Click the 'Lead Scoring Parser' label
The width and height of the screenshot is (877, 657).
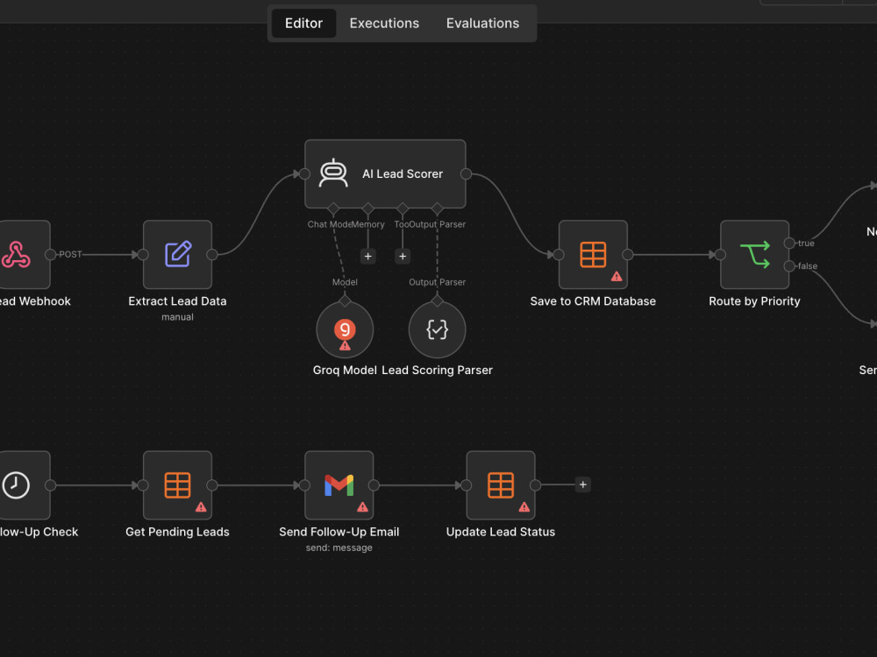pos(437,370)
